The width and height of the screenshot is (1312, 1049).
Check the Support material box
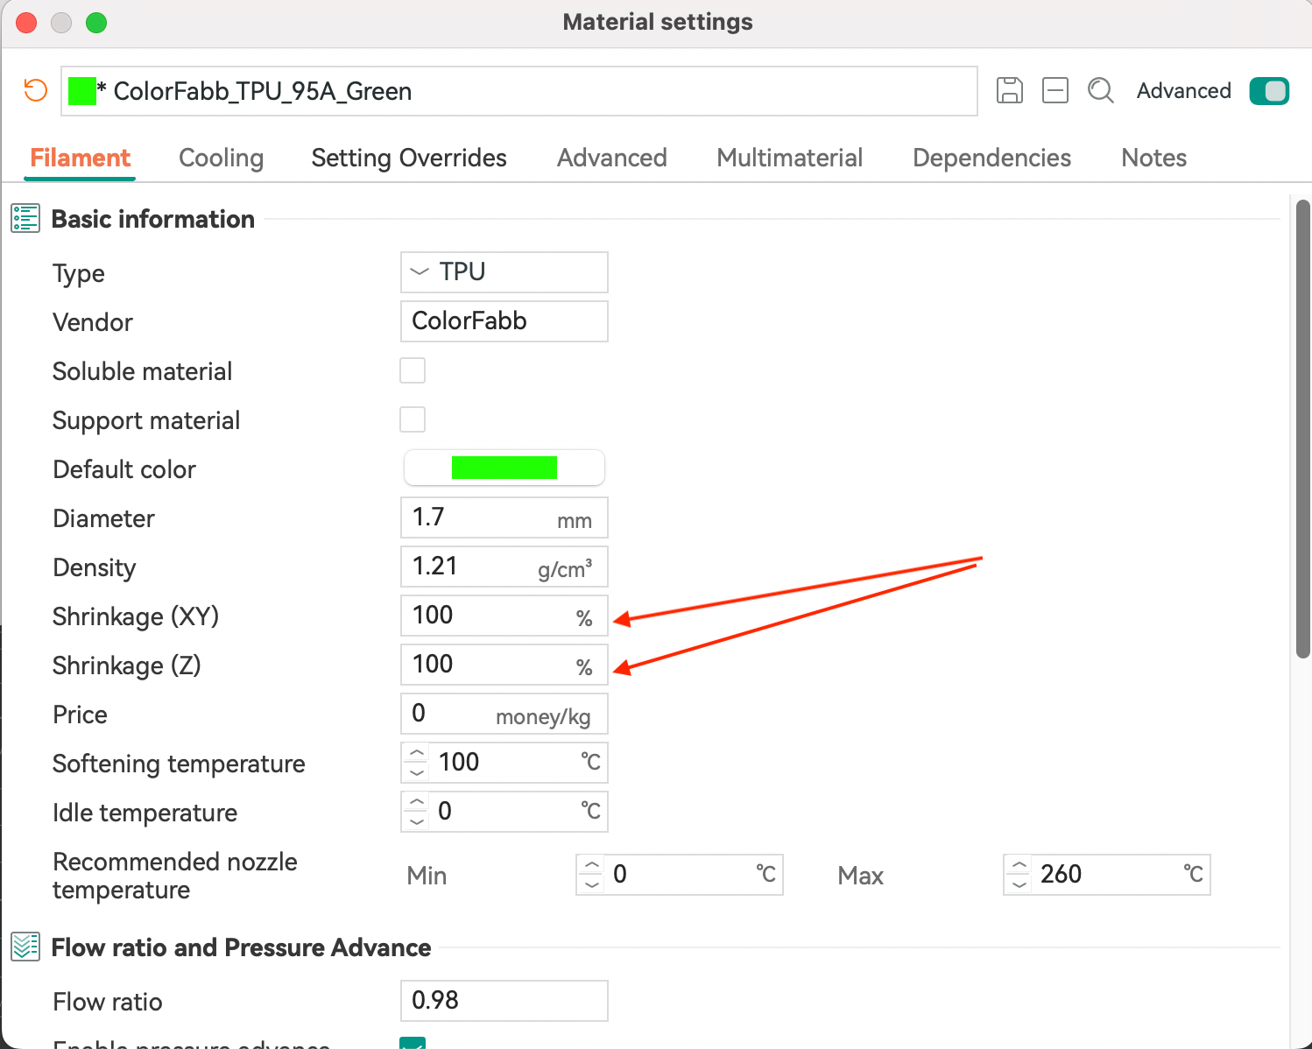[413, 419]
